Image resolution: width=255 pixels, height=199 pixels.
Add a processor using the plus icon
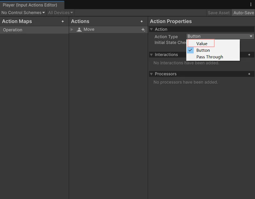249,74
